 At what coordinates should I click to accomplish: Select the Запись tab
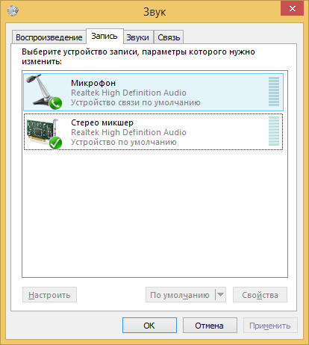tap(104, 37)
